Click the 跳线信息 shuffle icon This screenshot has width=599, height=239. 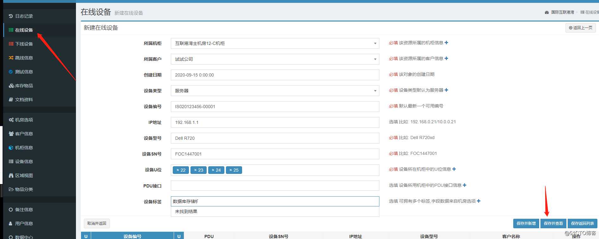[x=11, y=58]
